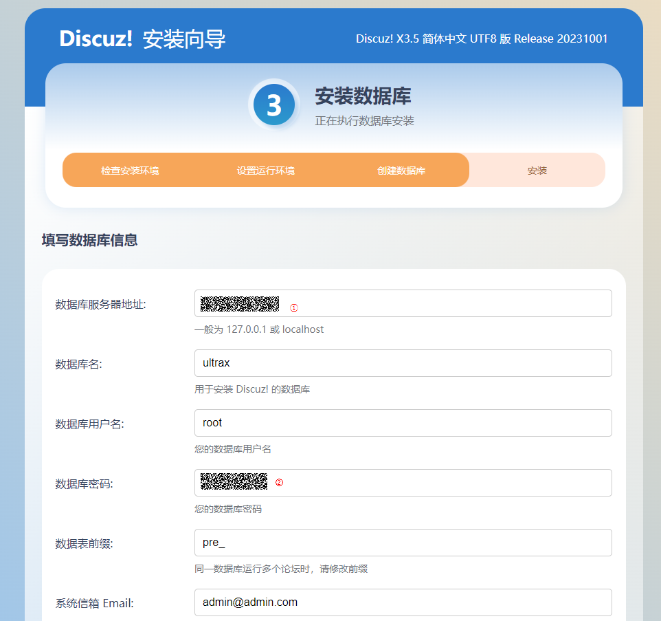The width and height of the screenshot is (661, 621).
Task: Click the hint 同一数据库运行多个论坛时，请修改前缀
Action: coord(281,569)
